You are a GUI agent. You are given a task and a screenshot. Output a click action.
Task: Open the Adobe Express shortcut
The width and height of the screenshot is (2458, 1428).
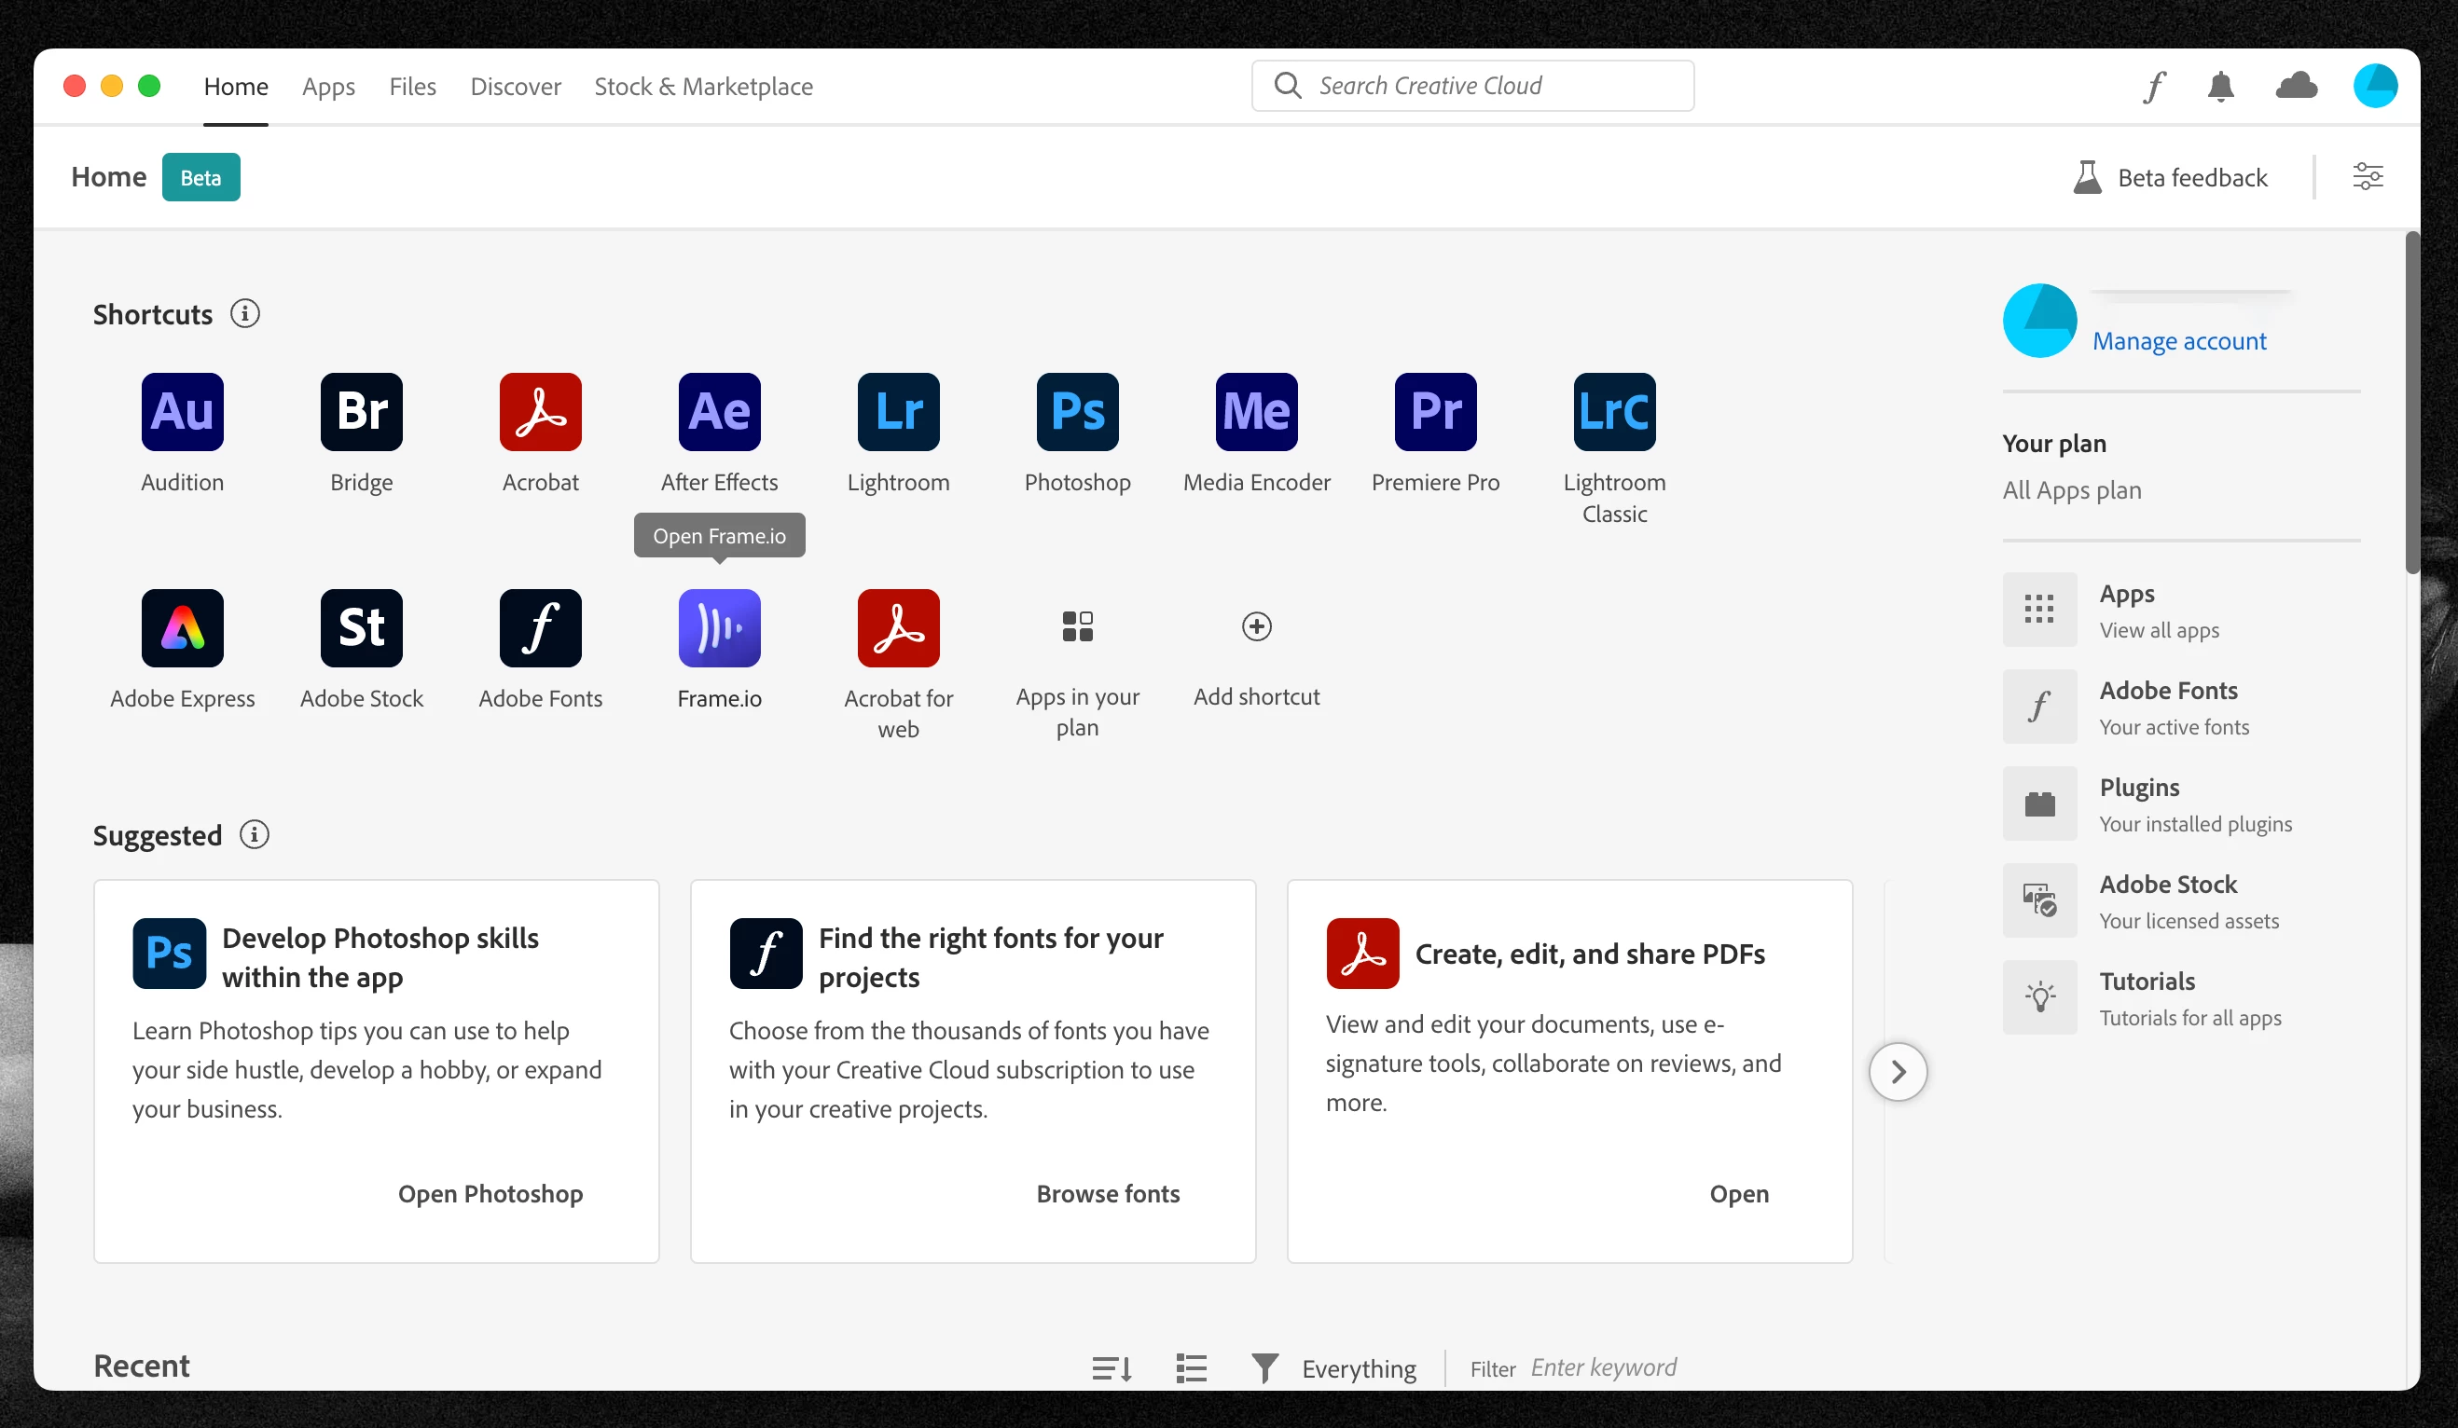[x=183, y=627]
